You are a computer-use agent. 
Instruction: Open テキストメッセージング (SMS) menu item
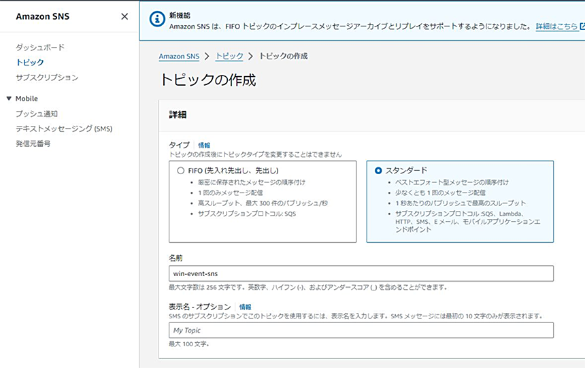(64, 129)
